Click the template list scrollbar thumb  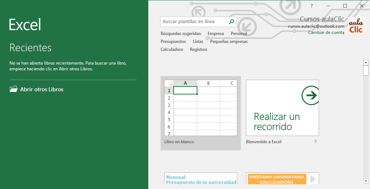click(x=366, y=70)
